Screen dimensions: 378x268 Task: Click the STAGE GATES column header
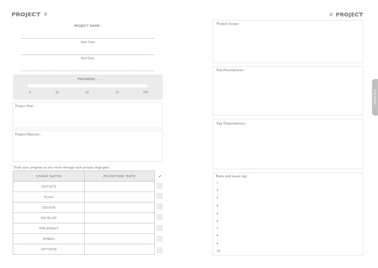pos(49,176)
